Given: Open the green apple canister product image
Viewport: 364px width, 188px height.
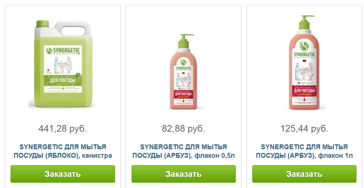Looking at the screenshot, I should [x=63, y=64].
